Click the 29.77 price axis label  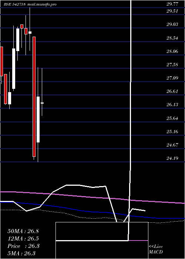coord(172,4)
